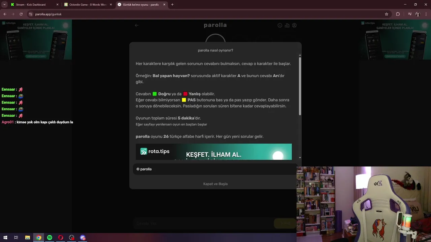Close the Kick Dashboard tab

pos(57,5)
